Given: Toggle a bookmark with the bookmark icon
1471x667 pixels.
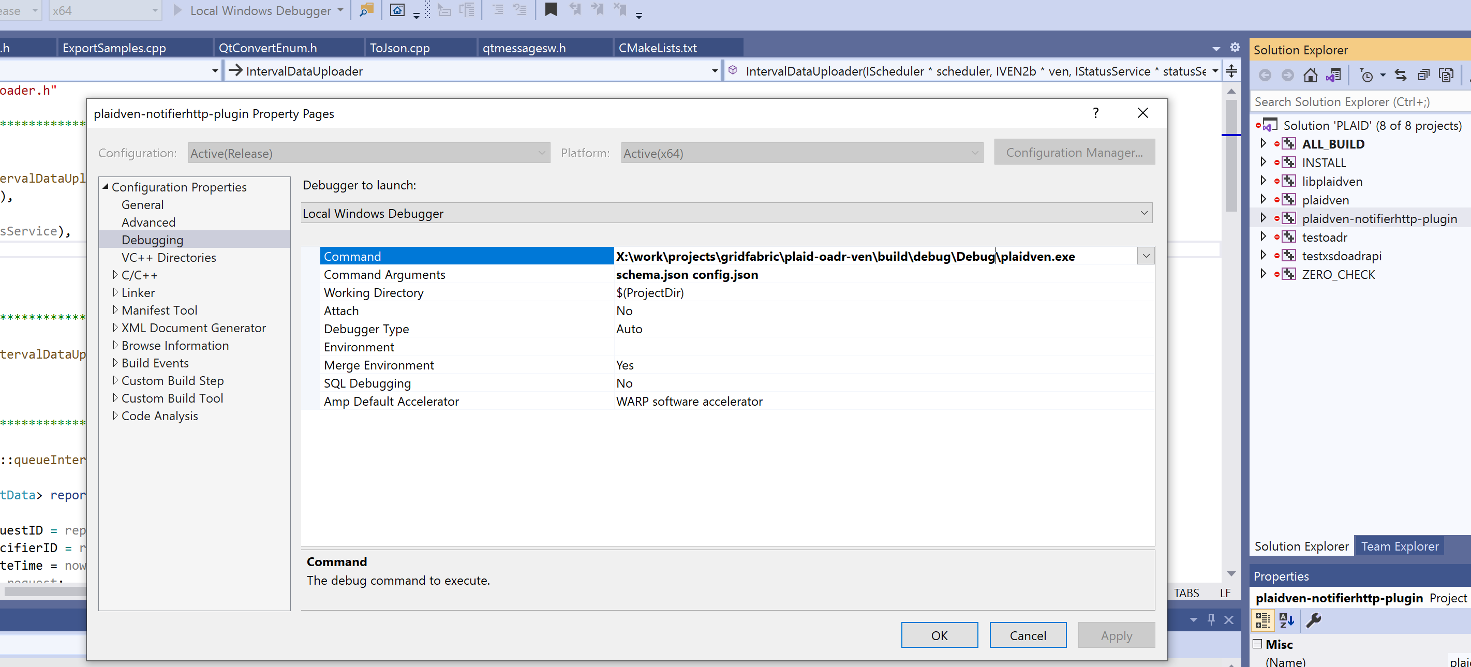Looking at the screenshot, I should [551, 10].
